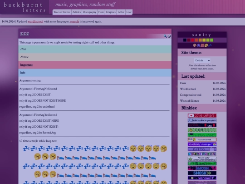Click text 'Argument 1:FirstArgNoSecond'
245x184 pixels.
click(38, 89)
